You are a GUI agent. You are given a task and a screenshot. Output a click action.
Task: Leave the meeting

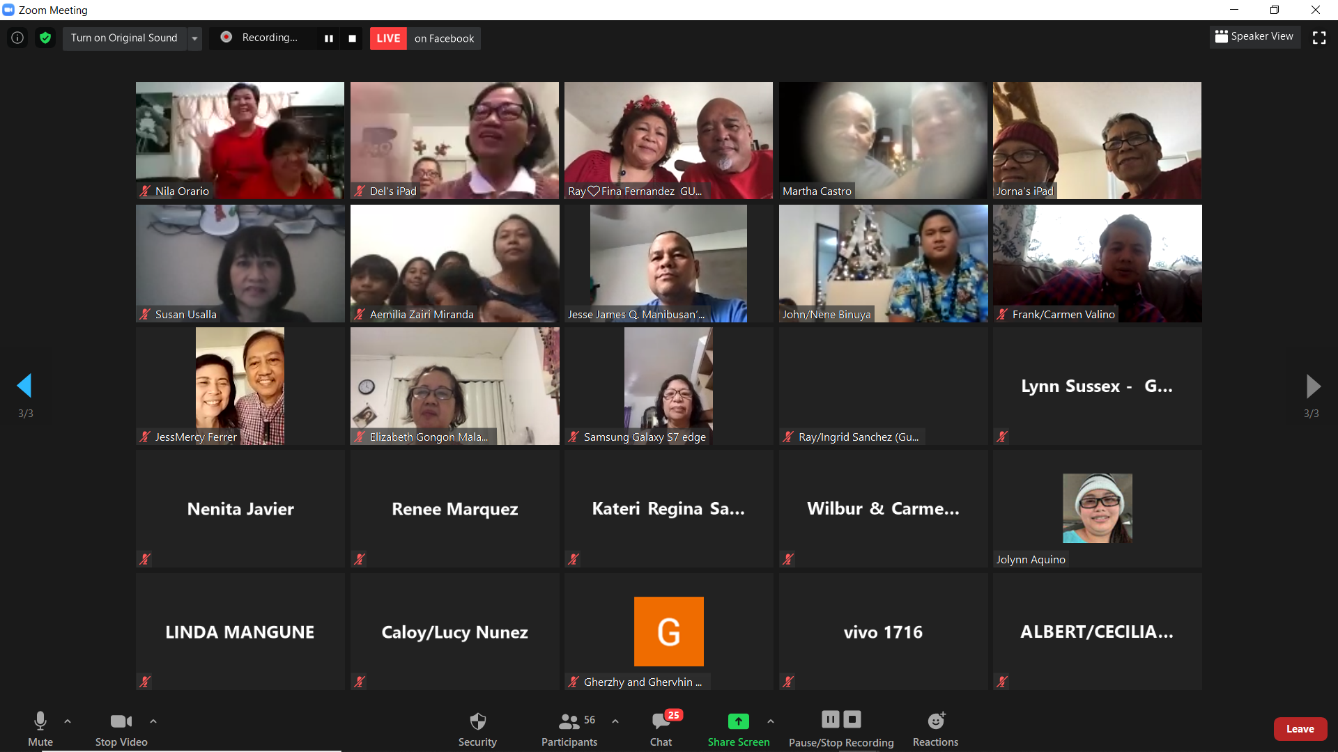pyautogui.click(x=1300, y=729)
